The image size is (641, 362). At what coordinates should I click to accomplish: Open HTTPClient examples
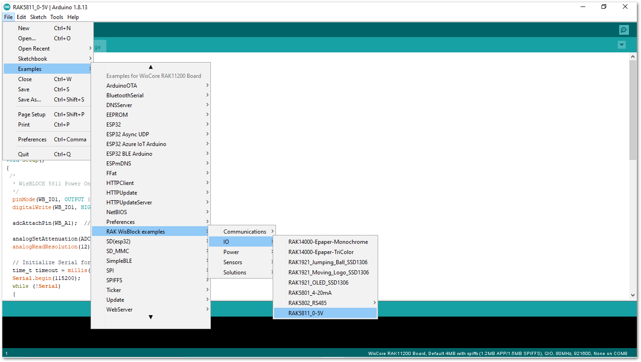[151, 183]
